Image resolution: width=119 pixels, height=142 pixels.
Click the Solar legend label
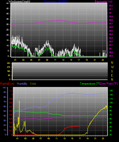[33, 84]
